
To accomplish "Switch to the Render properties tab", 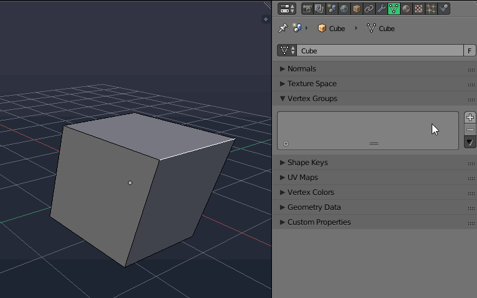I will point(307,9).
